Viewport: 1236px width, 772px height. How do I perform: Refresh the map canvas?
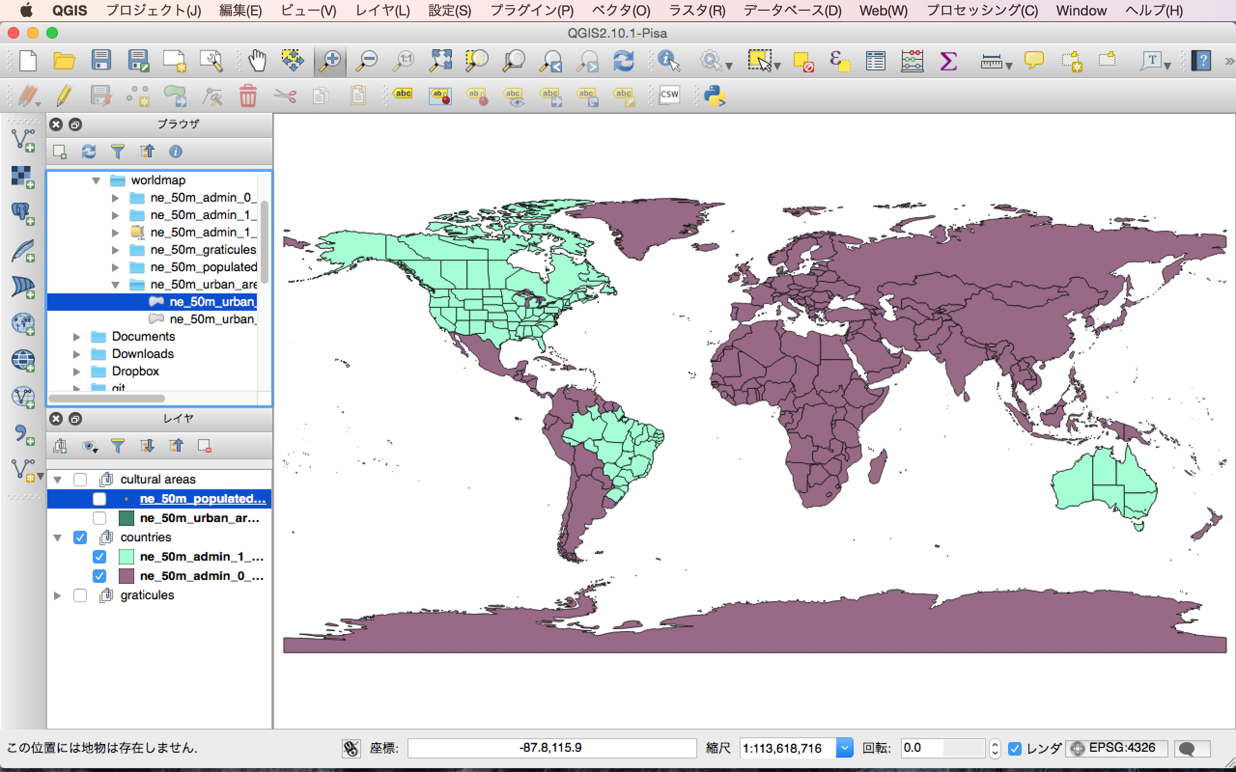point(624,61)
